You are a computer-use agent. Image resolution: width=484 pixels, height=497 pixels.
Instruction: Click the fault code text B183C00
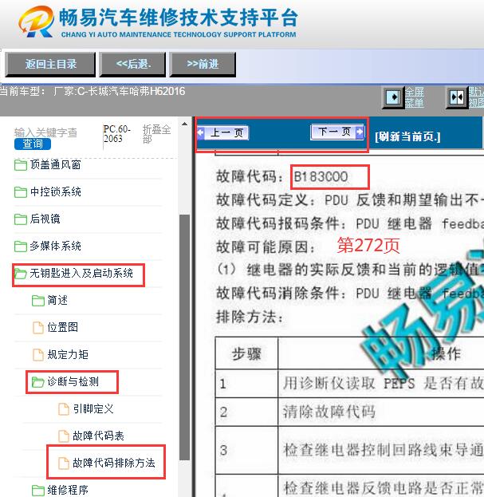pos(321,177)
